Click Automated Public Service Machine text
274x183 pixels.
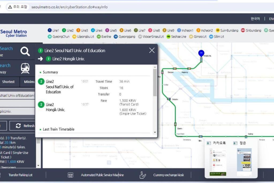pos(102,175)
